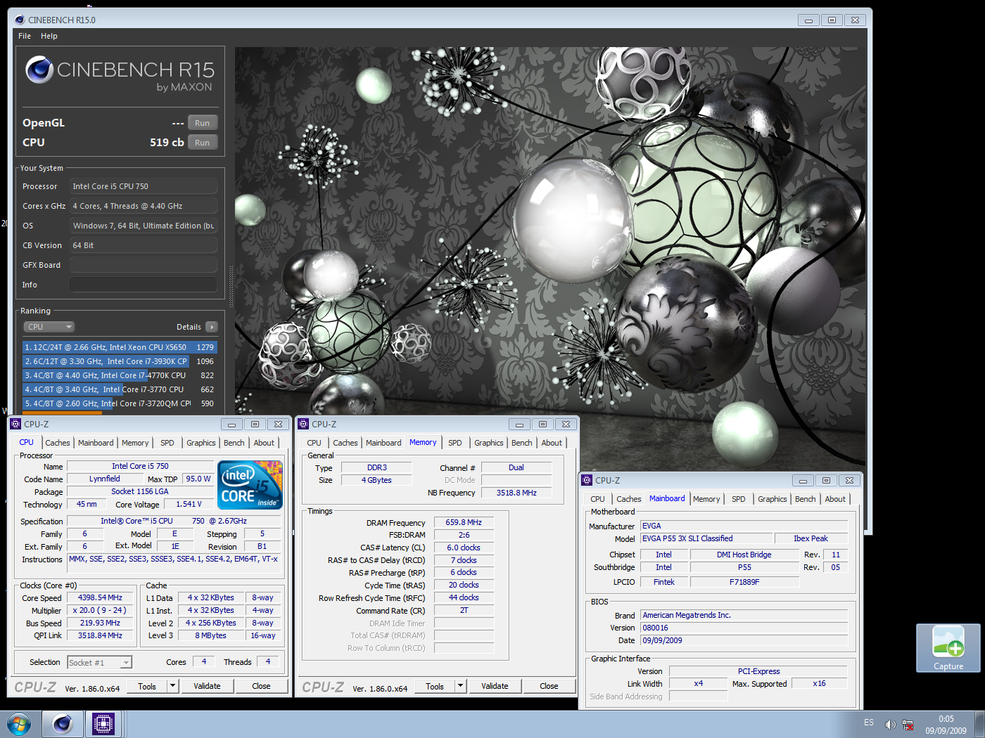The height and width of the screenshot is (738, 985).
Task: Open the Windows Start menu
Action: [x=19, y=723]
